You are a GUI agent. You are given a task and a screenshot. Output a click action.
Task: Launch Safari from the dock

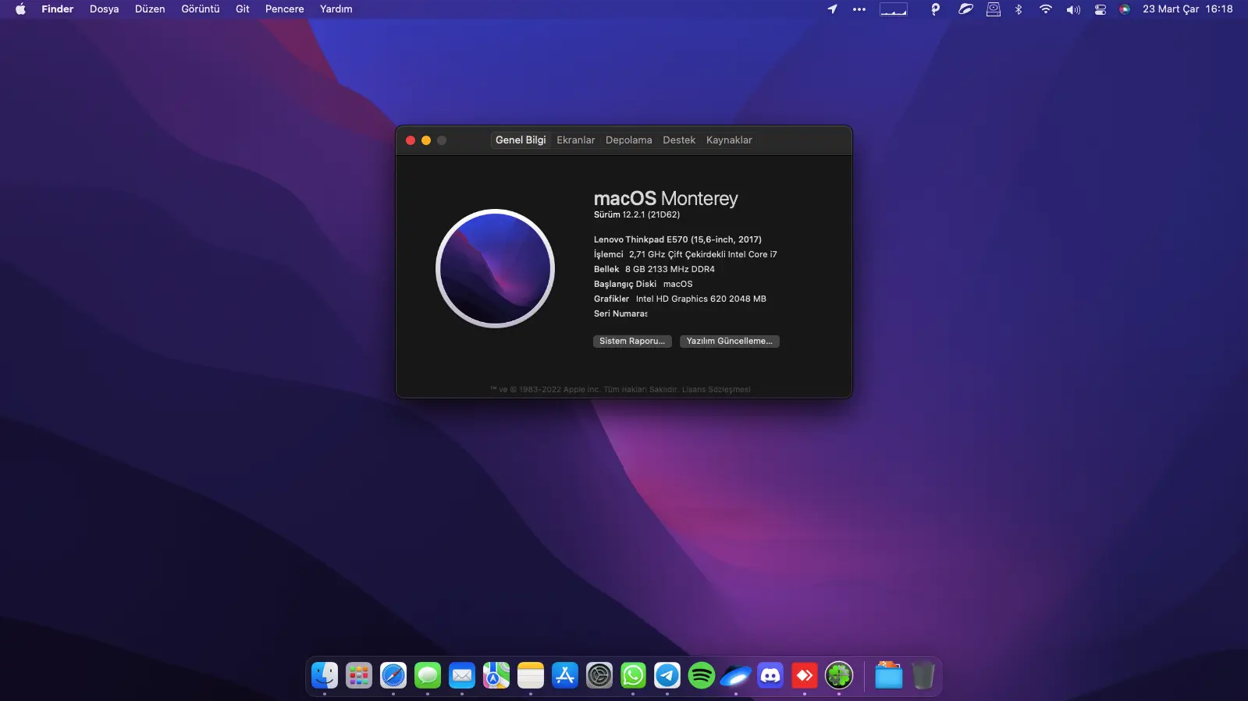[393, 675]
